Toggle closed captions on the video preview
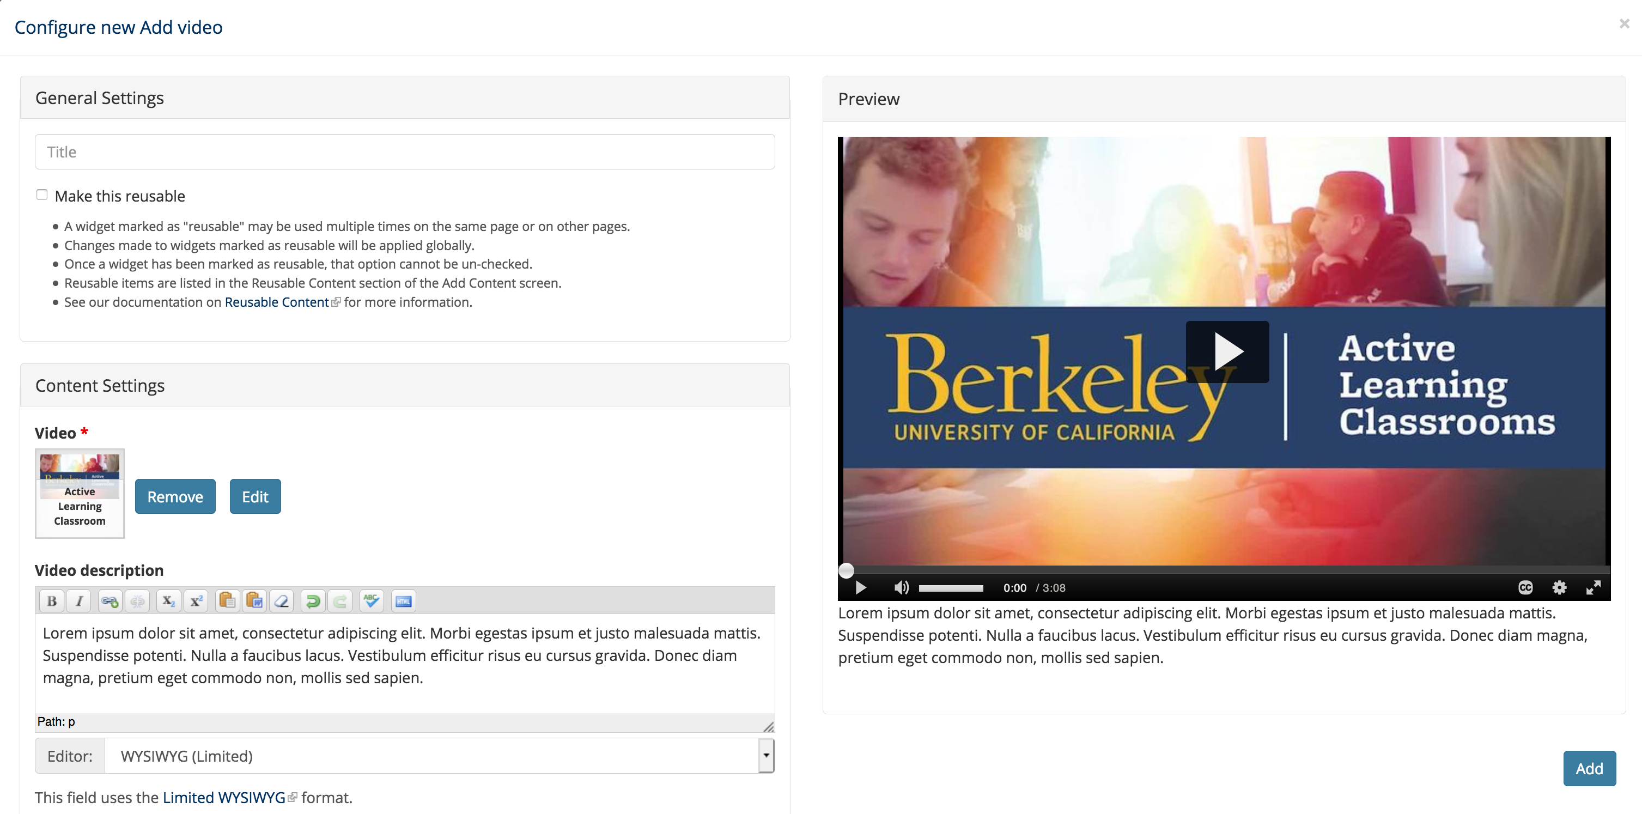 (x=1526, y=587)
